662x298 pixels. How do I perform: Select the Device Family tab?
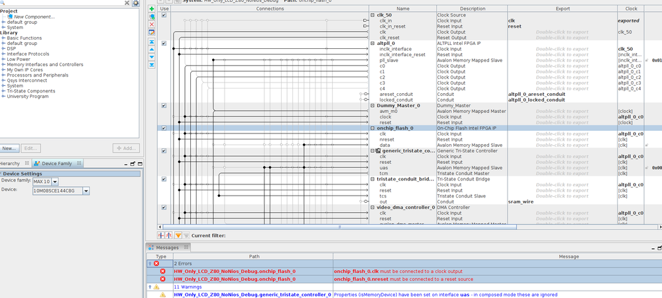pos(56,163)
